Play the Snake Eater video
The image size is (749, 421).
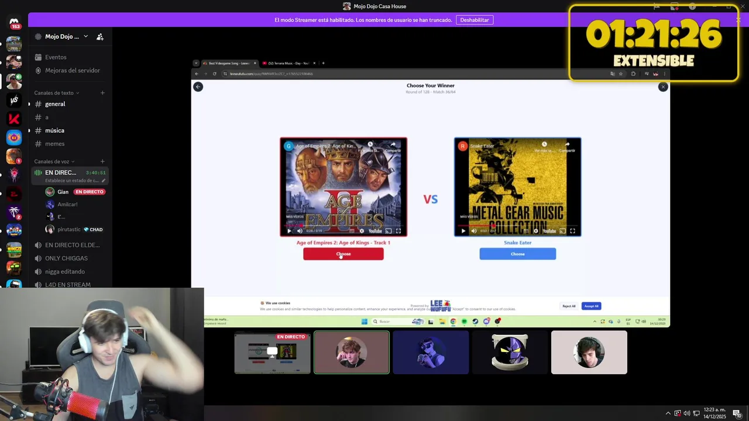pos(463,231)
